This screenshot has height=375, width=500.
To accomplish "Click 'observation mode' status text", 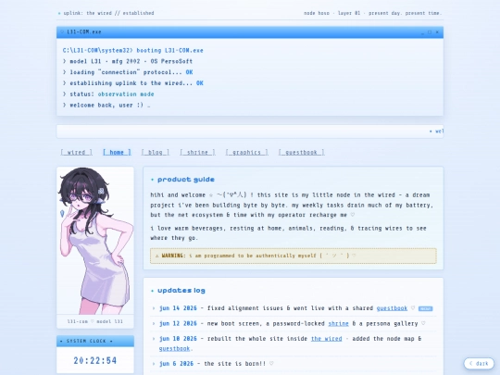I will point(126,94).
